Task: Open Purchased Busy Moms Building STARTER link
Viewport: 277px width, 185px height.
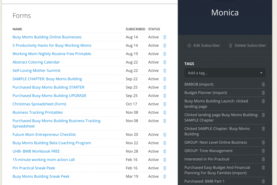Action: 48,87
